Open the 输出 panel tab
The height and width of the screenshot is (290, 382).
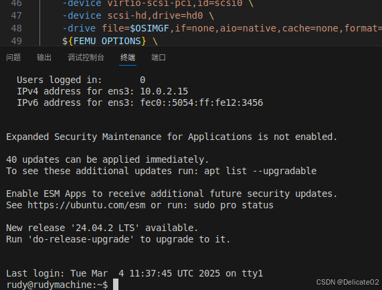[44, 58]
